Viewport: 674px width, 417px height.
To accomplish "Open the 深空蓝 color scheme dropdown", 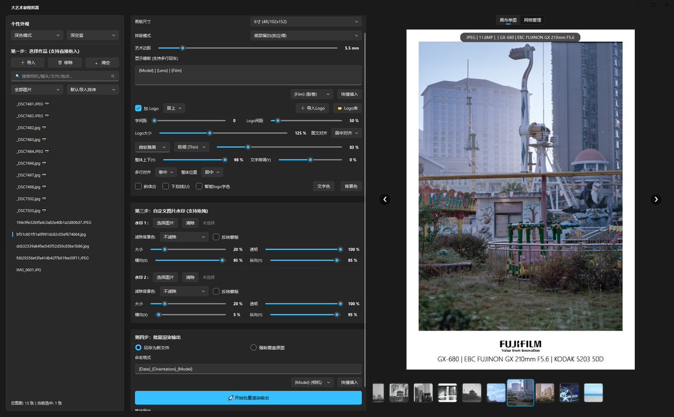I will pos(93,35).
